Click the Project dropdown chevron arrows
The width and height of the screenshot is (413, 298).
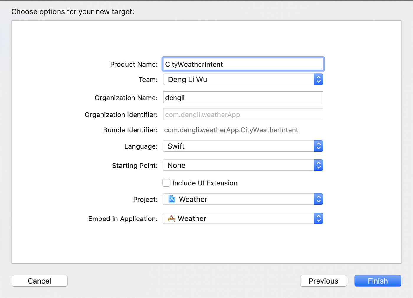[x=318, y=199]
